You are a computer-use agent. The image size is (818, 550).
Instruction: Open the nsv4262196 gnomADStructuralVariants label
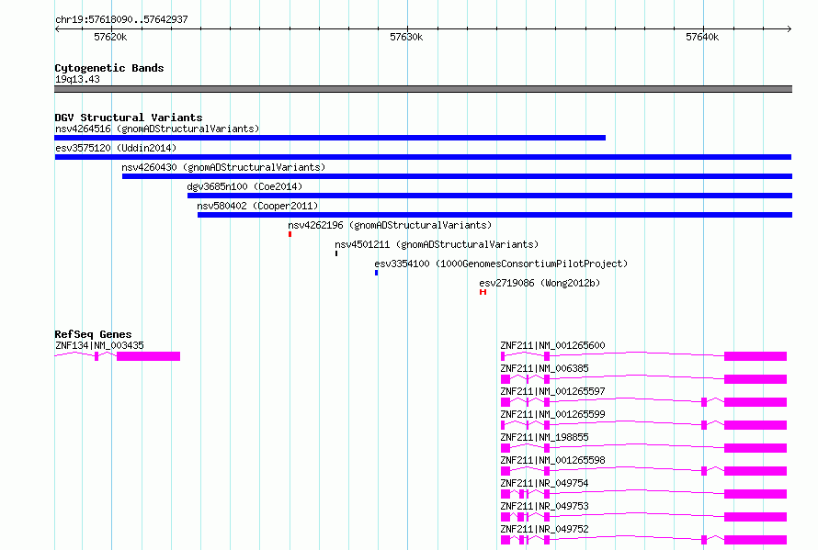coord(390,225)
